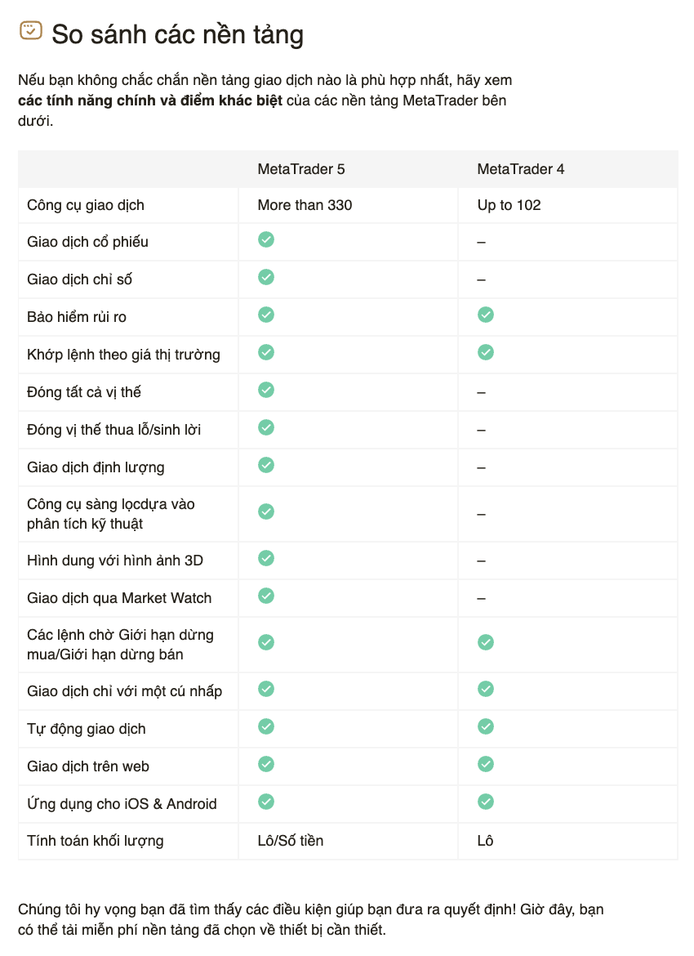Click MetaTrader 4 checkmark for Giao dịch chỉ với một cú nhấp
Viewport: 694px width, 956px height.
(x=486, y=689)
